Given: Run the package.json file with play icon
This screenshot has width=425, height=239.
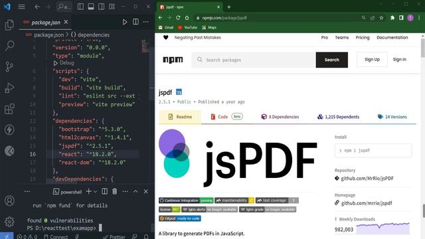Looking at the screenshot, I should click(x=125, y=22).
